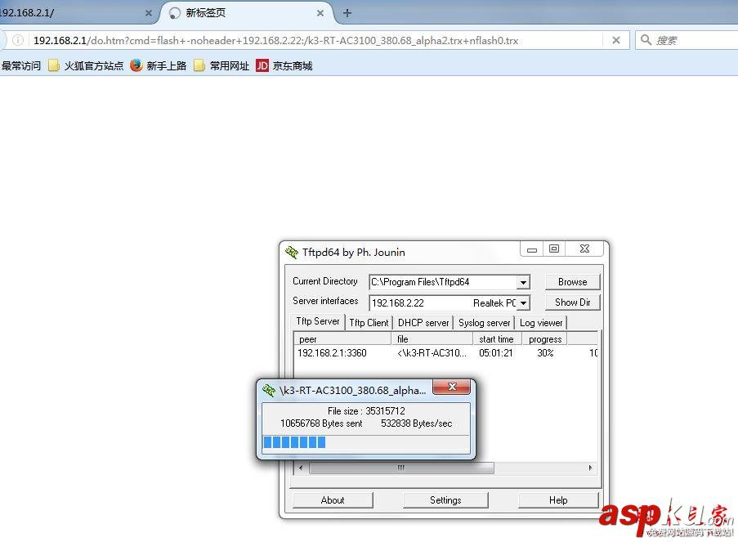
Task: Switch to the Syslog server tab
Action: pyautogui.click(x=484, y=323)
